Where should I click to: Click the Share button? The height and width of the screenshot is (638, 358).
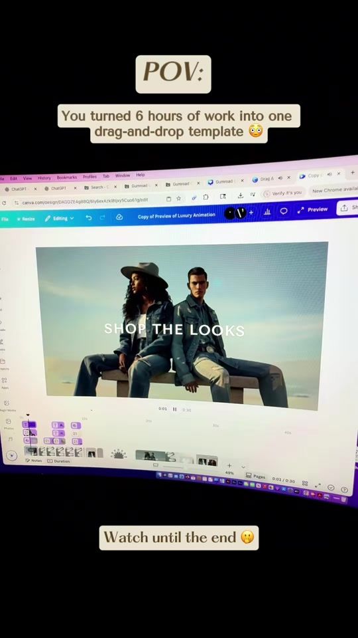click(348, 207)
